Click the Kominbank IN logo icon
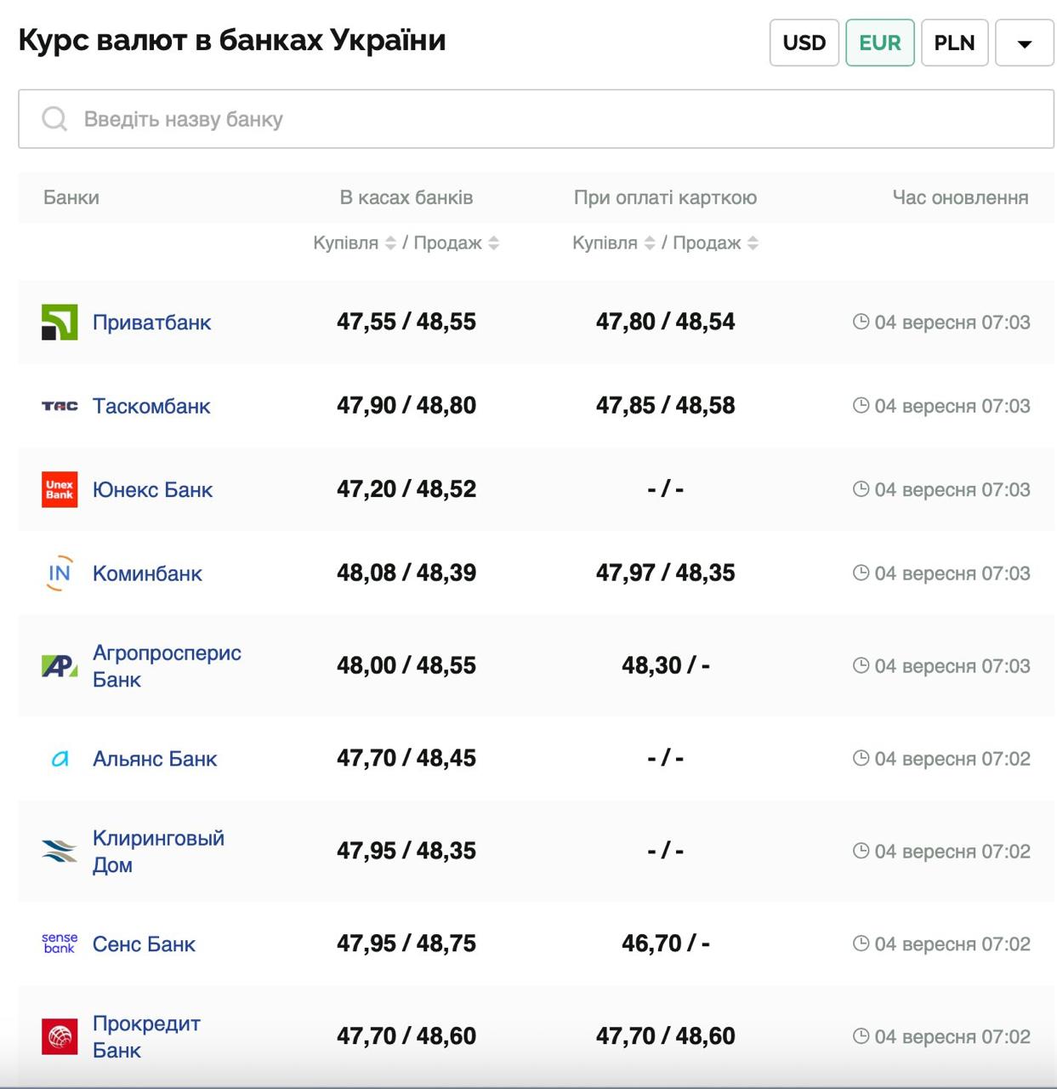This screenshot has width=1057, height=1089. (x=60, y=573)
